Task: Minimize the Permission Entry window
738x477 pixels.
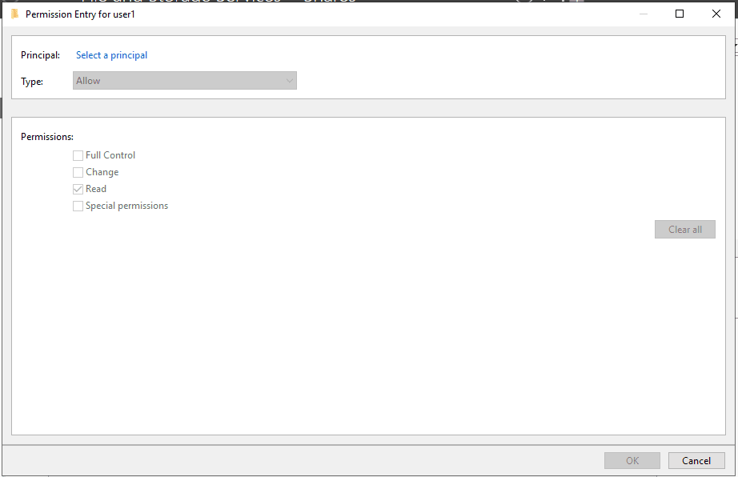Action: pyautogui.click(x=643, y=14)
